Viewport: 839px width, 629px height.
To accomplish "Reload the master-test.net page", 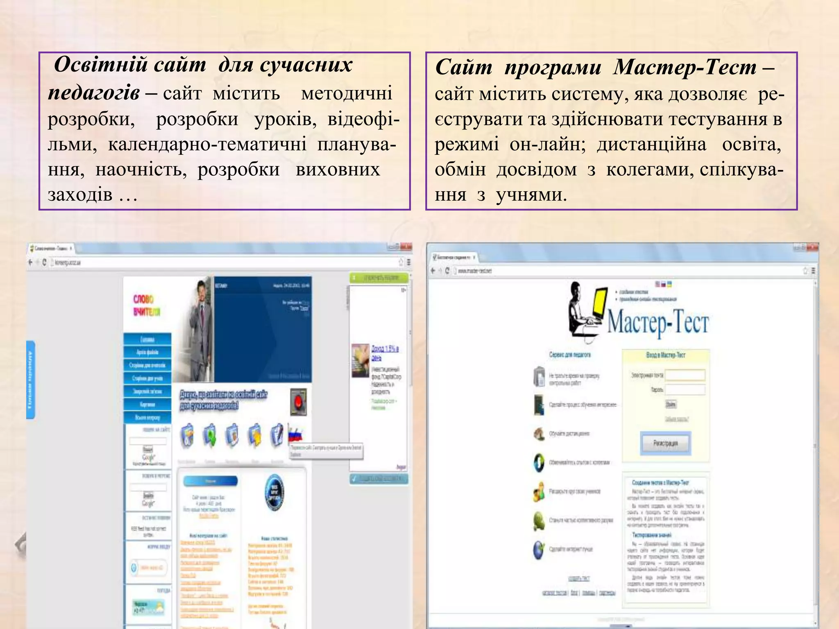I will pyautogui.click(x=447, y=271).
